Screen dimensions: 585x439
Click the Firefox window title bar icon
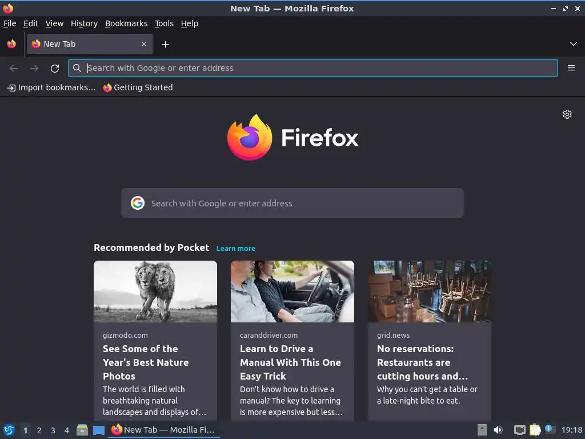[x=8, y=8]
